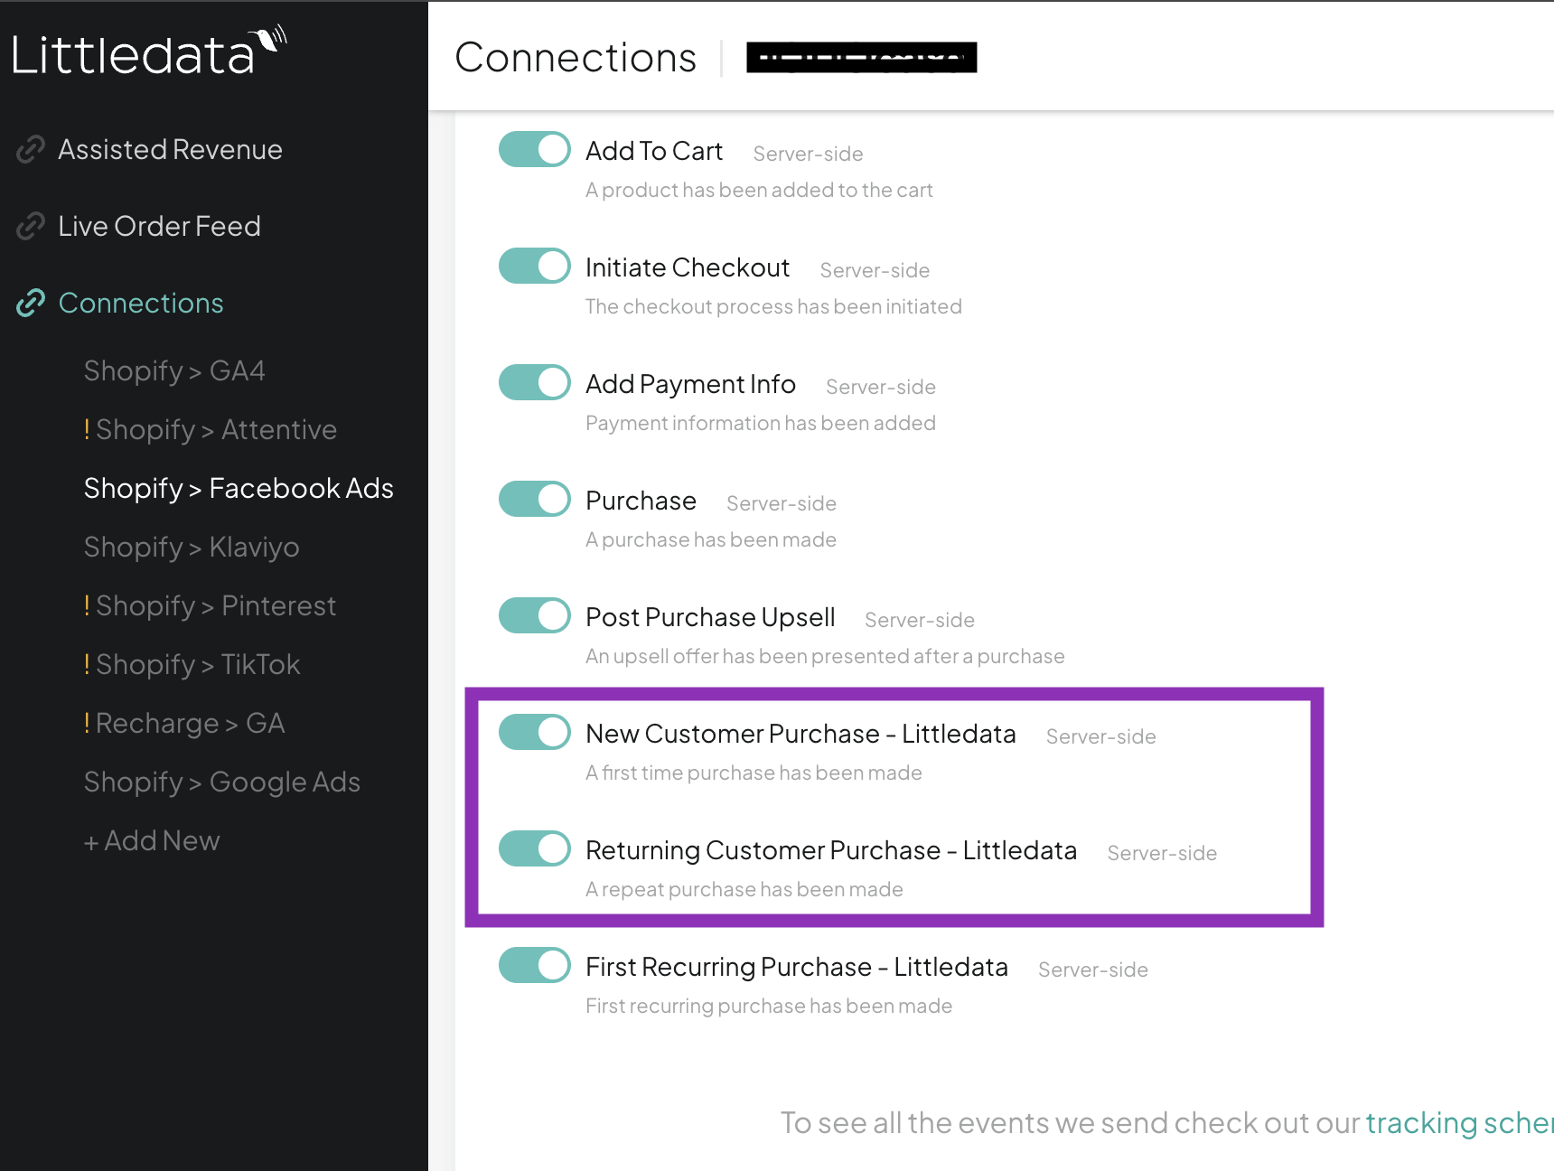Click the Littledata logo
The width and height of the screenshot is (1554, 1171).
[149, 52]
